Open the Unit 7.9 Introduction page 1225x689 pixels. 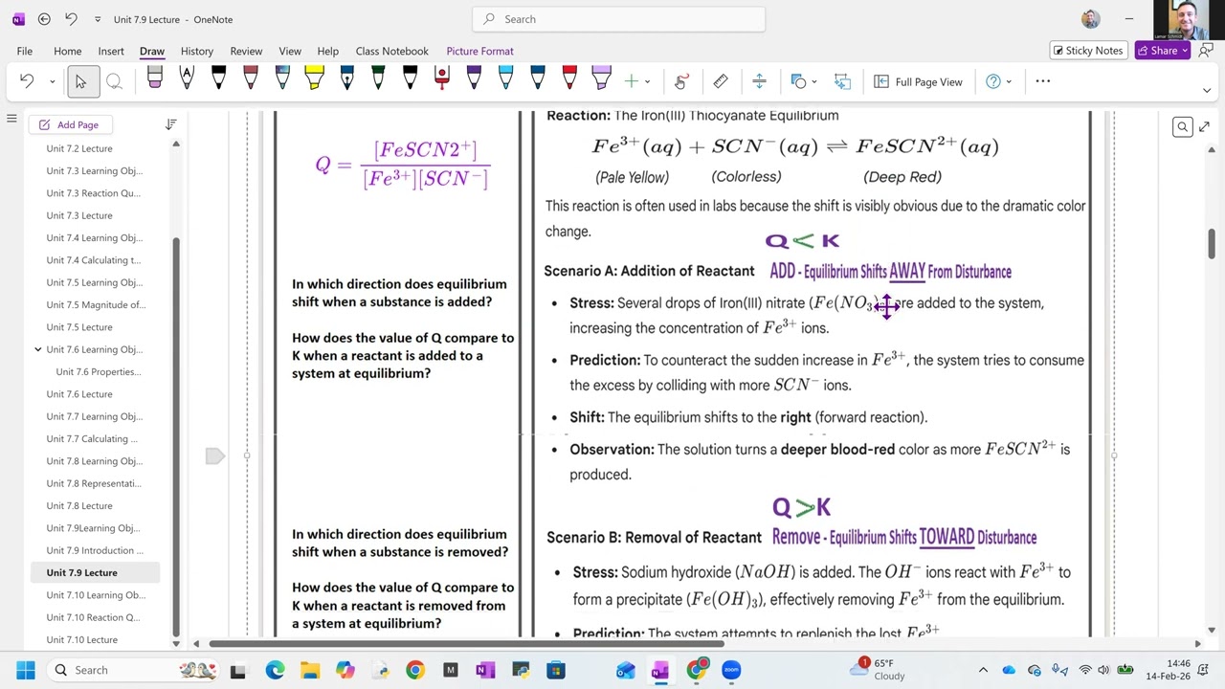tap(95, 550)
